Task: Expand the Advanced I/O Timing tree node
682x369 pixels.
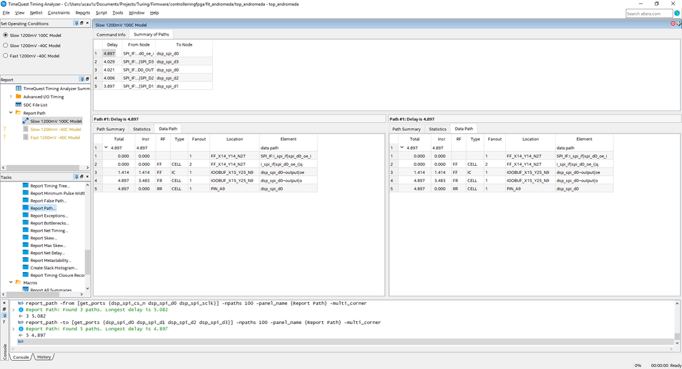Action: pyautogui.click(x=10, y=97)
